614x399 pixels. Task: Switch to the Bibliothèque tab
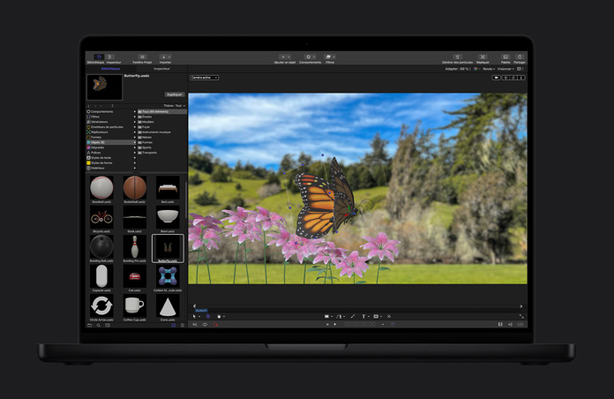click(x=111, y=69)
